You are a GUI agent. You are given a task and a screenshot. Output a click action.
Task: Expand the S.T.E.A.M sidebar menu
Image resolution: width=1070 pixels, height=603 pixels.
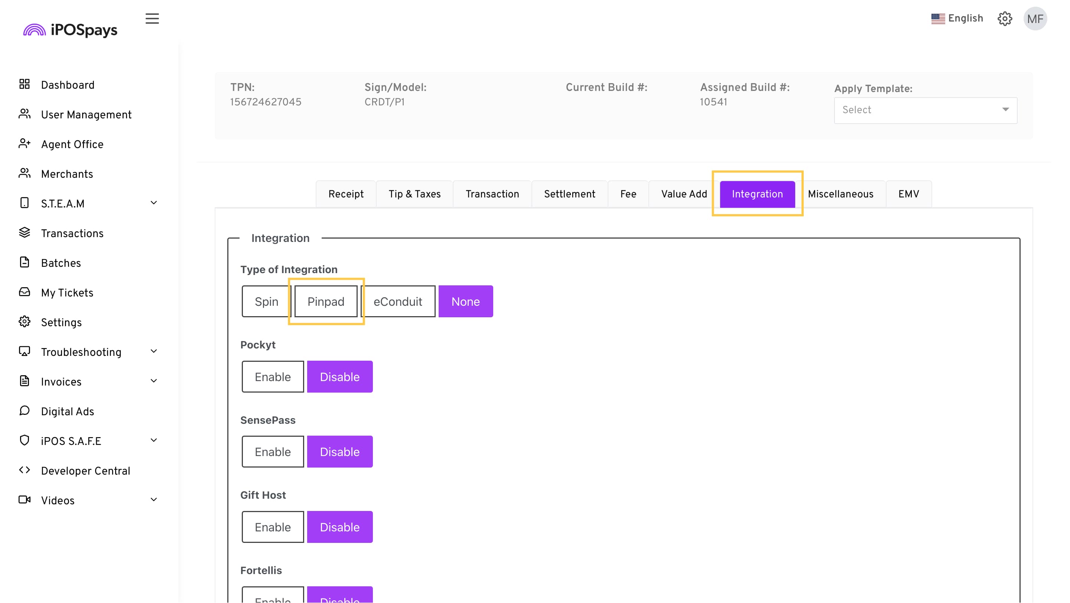coord(153,203)
